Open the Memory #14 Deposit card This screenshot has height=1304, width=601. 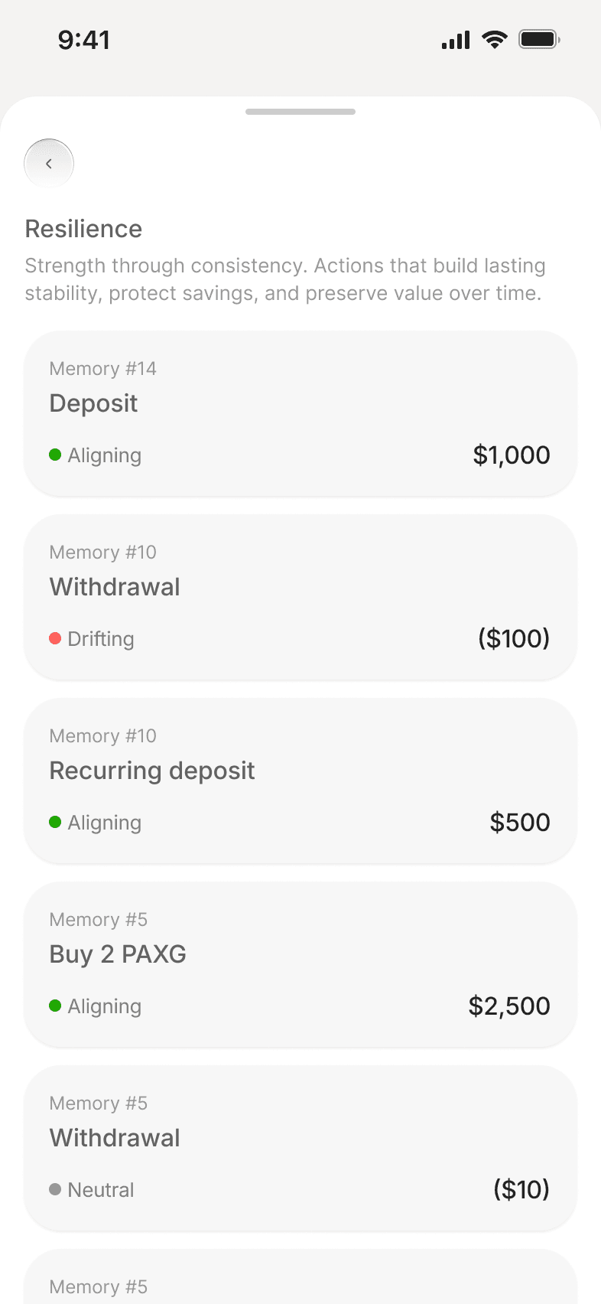pyautogui.click(x=300, y=413)
